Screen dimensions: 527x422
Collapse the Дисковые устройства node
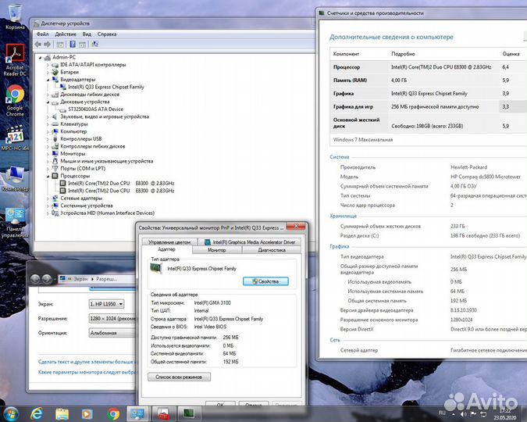click(x=48, y=102)
